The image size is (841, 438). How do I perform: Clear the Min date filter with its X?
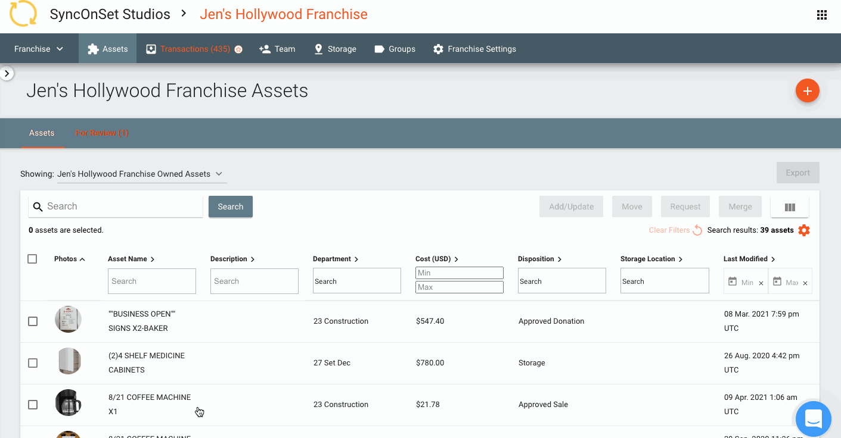761,283
